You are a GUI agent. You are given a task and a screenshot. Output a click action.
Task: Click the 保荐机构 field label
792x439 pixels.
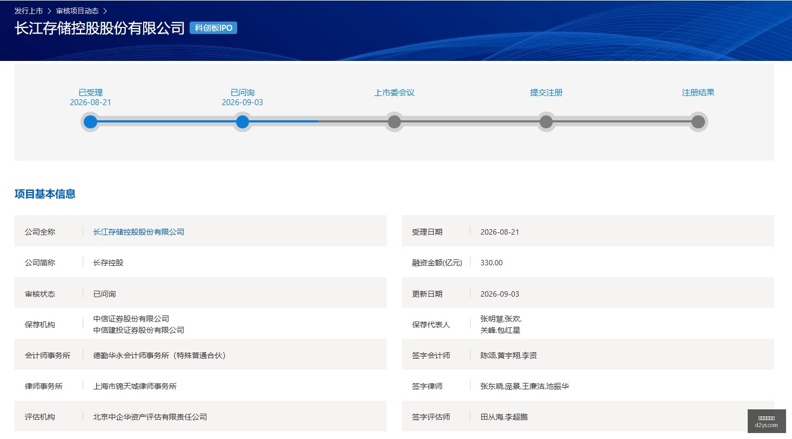coord(40,325)
